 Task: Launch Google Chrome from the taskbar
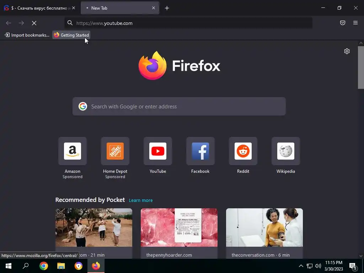(44, 266)
